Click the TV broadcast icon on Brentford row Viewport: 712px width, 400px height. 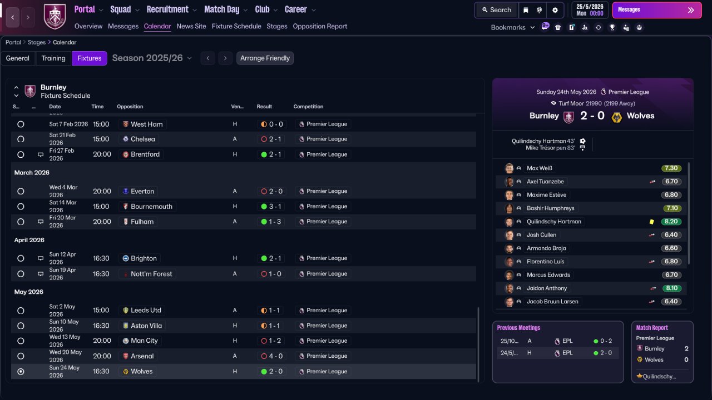40,154
